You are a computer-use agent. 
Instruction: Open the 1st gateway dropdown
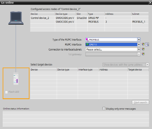click(139, 54)
